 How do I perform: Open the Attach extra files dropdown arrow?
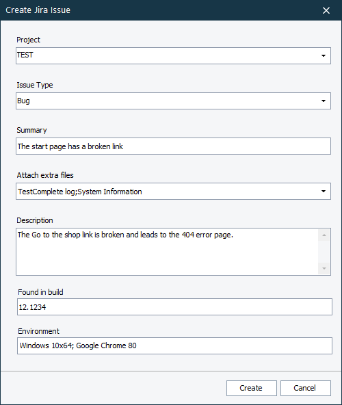pyautogui.click(x=324, y=192)
